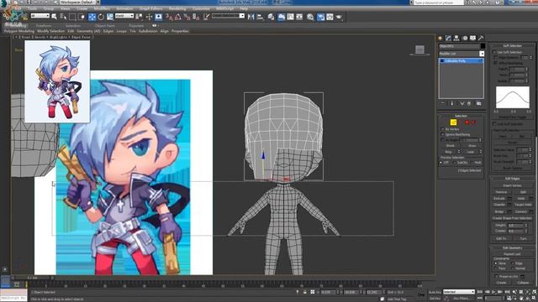This screenshot has width=538, height=302.
Task: Select Multi preview selection radio
Action: 472,163
